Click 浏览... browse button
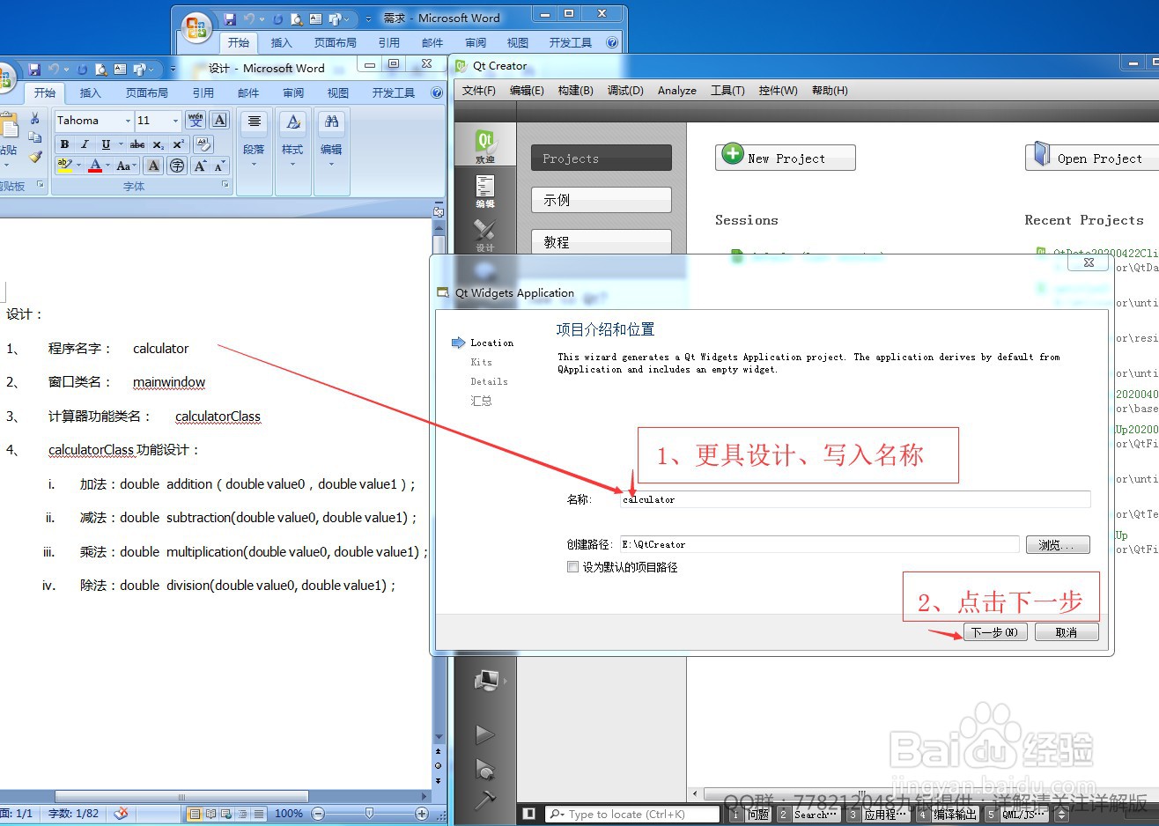This screenshot has width=1159, height=826. tap(1058, 545)
